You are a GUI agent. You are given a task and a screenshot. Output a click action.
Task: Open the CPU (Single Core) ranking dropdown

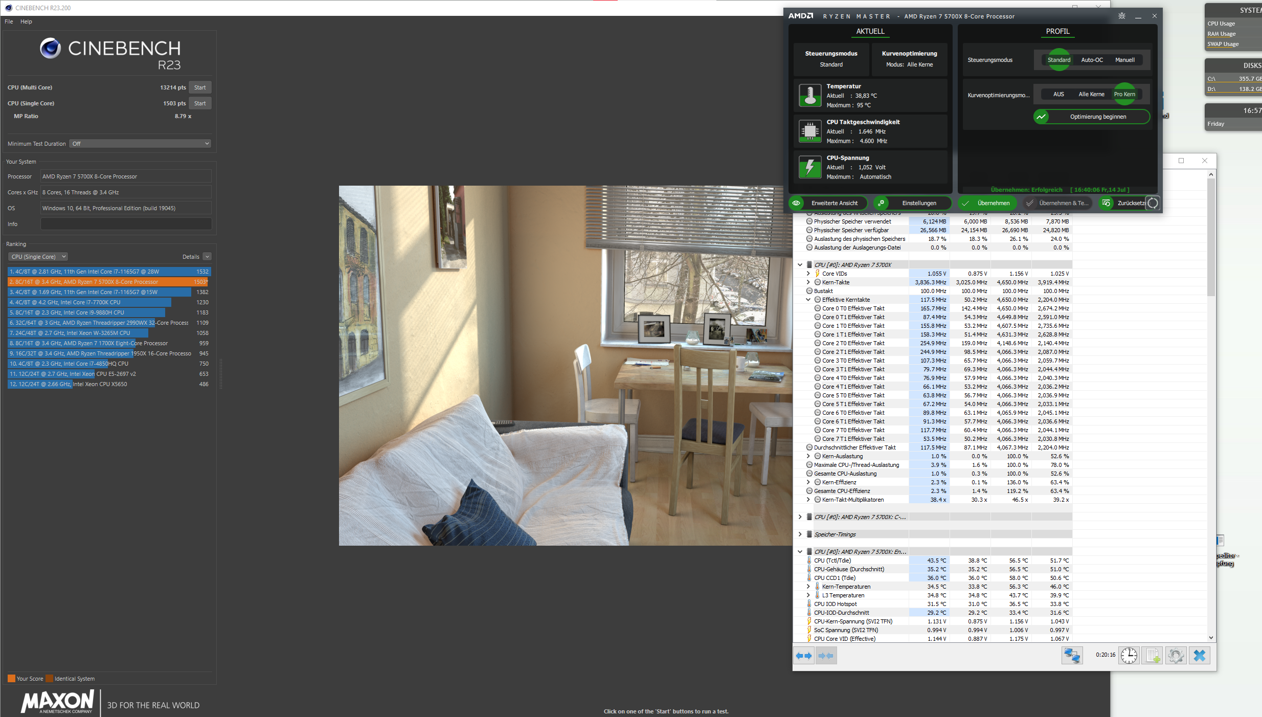38,257
